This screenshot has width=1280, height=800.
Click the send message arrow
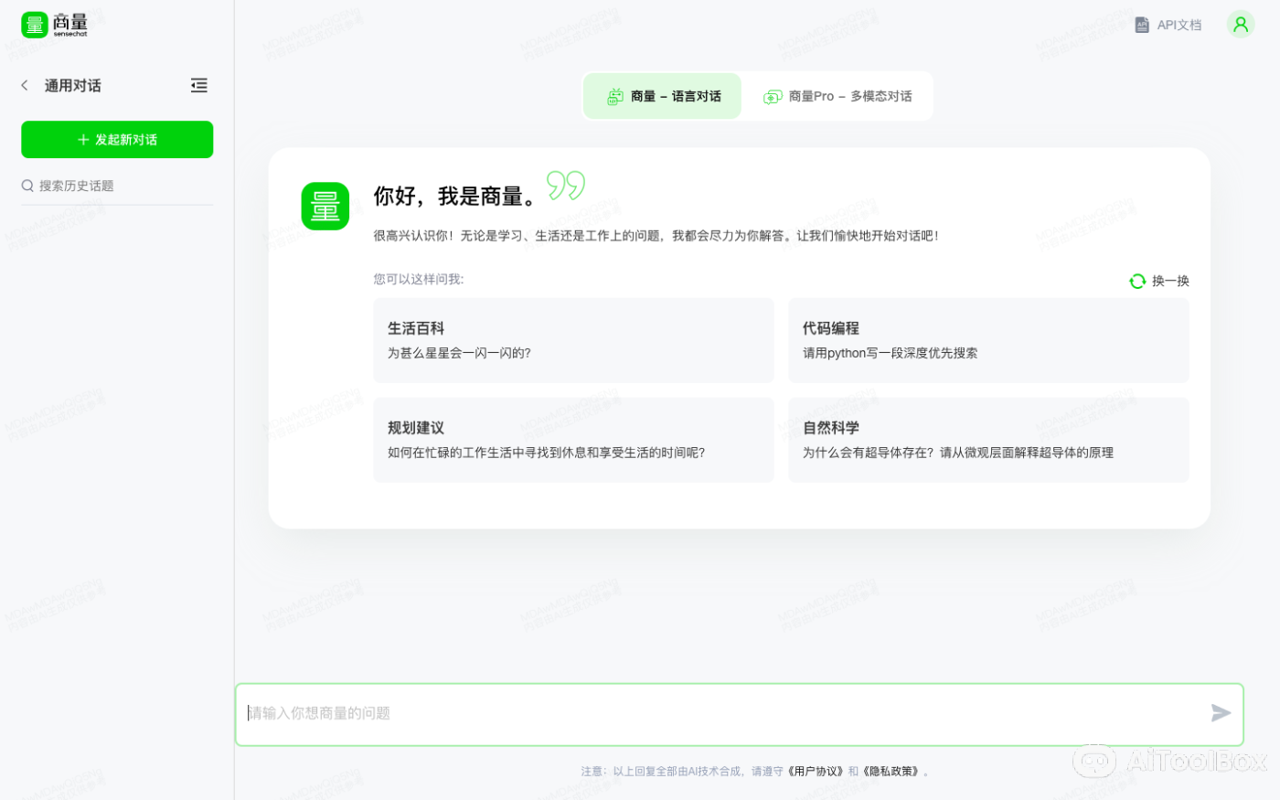(1221, 712)
